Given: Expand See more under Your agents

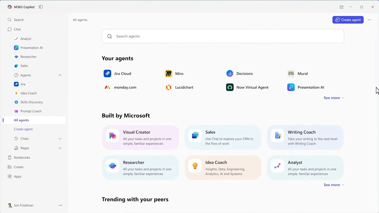Looking at the screenshot, I should point(334,98).
